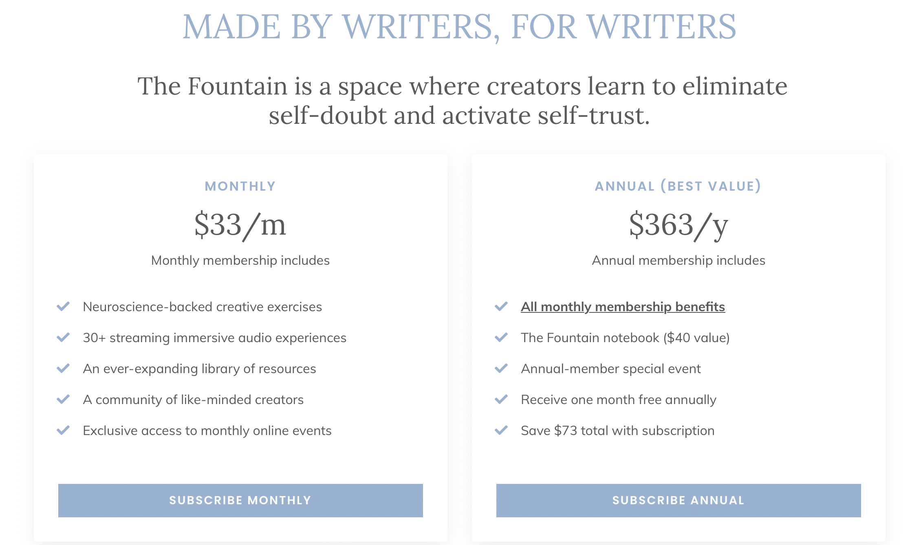Select the $363/y annual price
Viewport: 921px width, 545px height.
[x=679, y=225]
